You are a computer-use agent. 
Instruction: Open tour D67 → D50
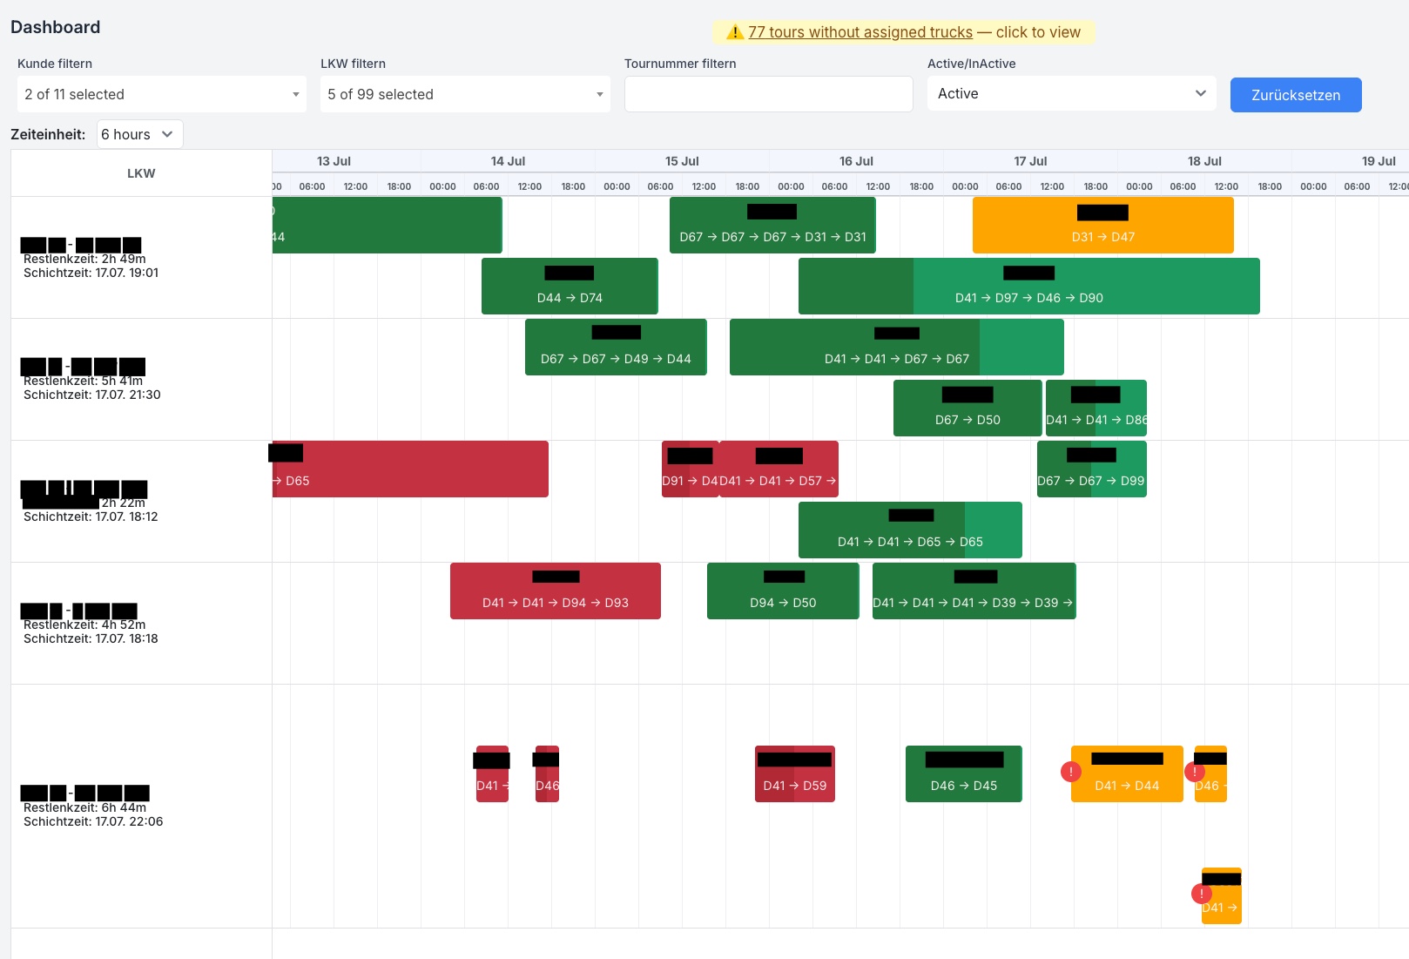click(x=967, y=408)
